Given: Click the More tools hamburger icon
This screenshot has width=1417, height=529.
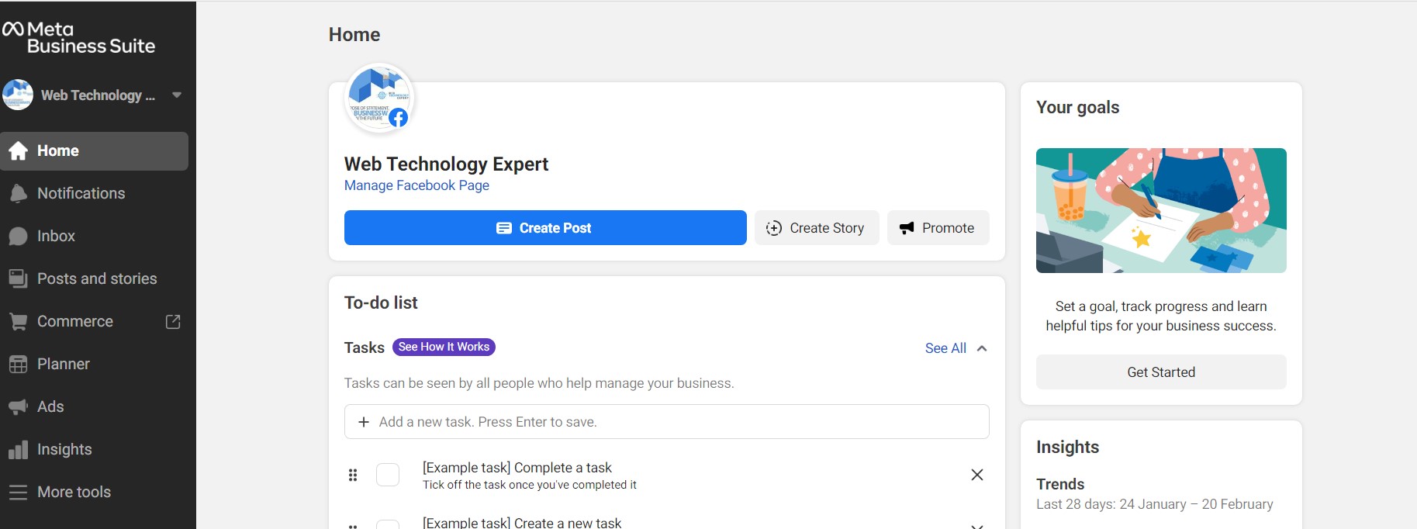Looking at the screenshot, I should [x=19, y=492].
